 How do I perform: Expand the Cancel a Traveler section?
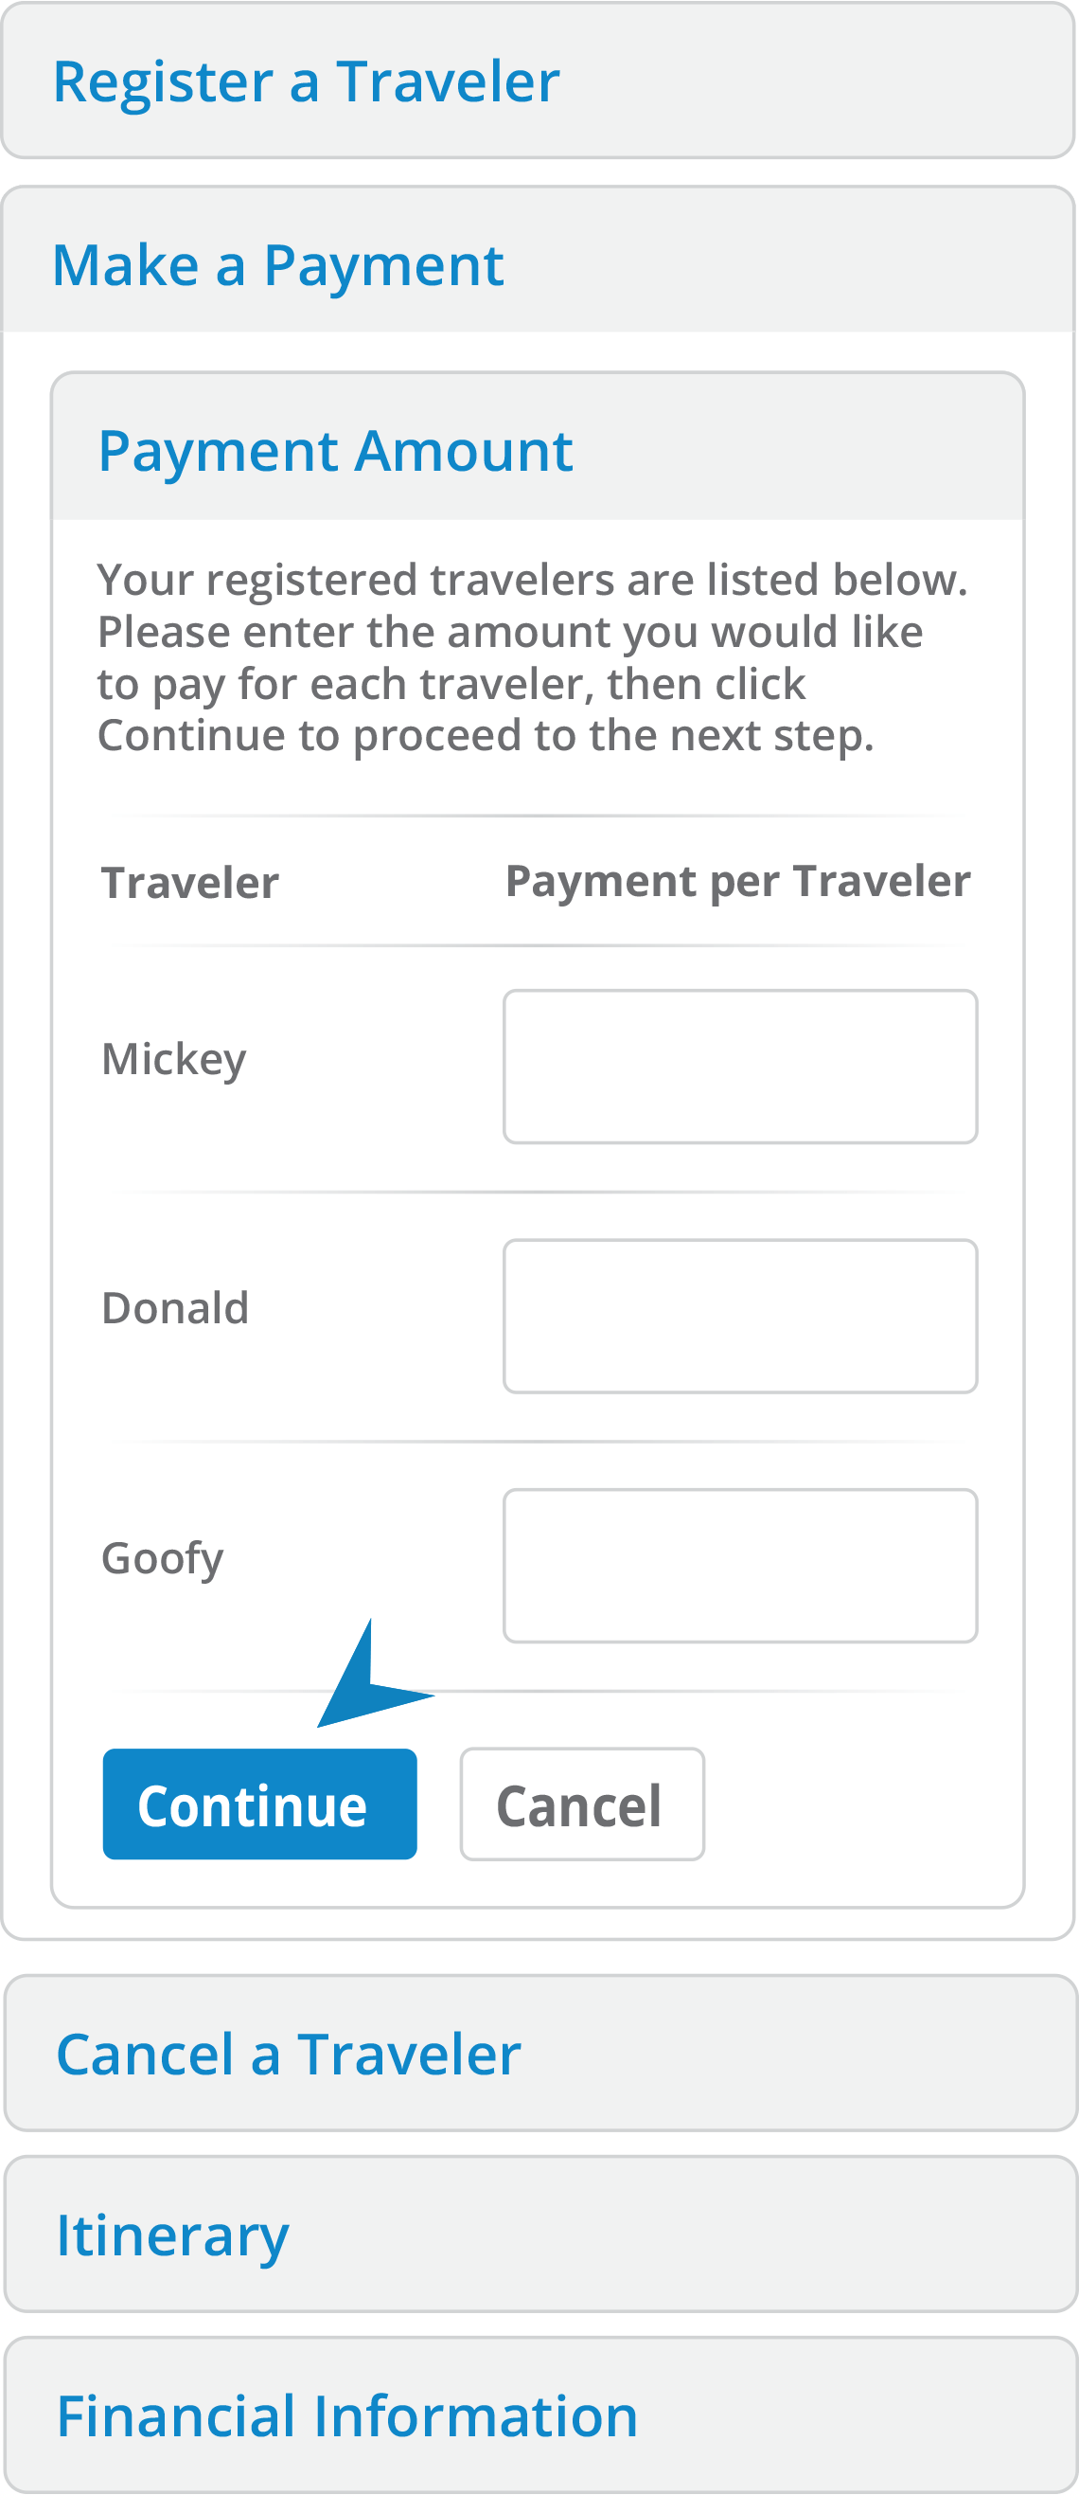(540, 2054)
